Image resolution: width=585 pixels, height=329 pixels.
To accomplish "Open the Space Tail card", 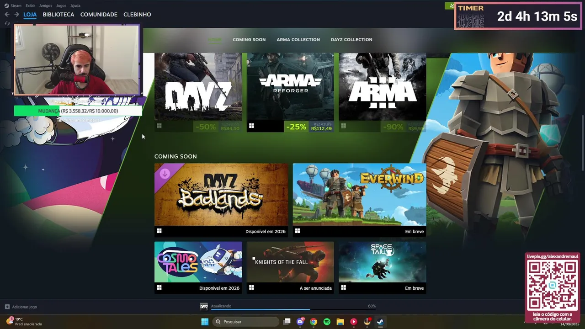I will 383,267.
